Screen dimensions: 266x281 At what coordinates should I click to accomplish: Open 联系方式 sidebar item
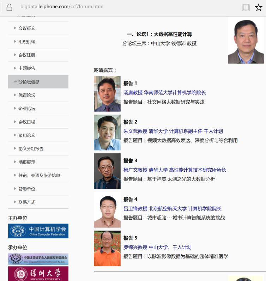[x=38, y=202]
